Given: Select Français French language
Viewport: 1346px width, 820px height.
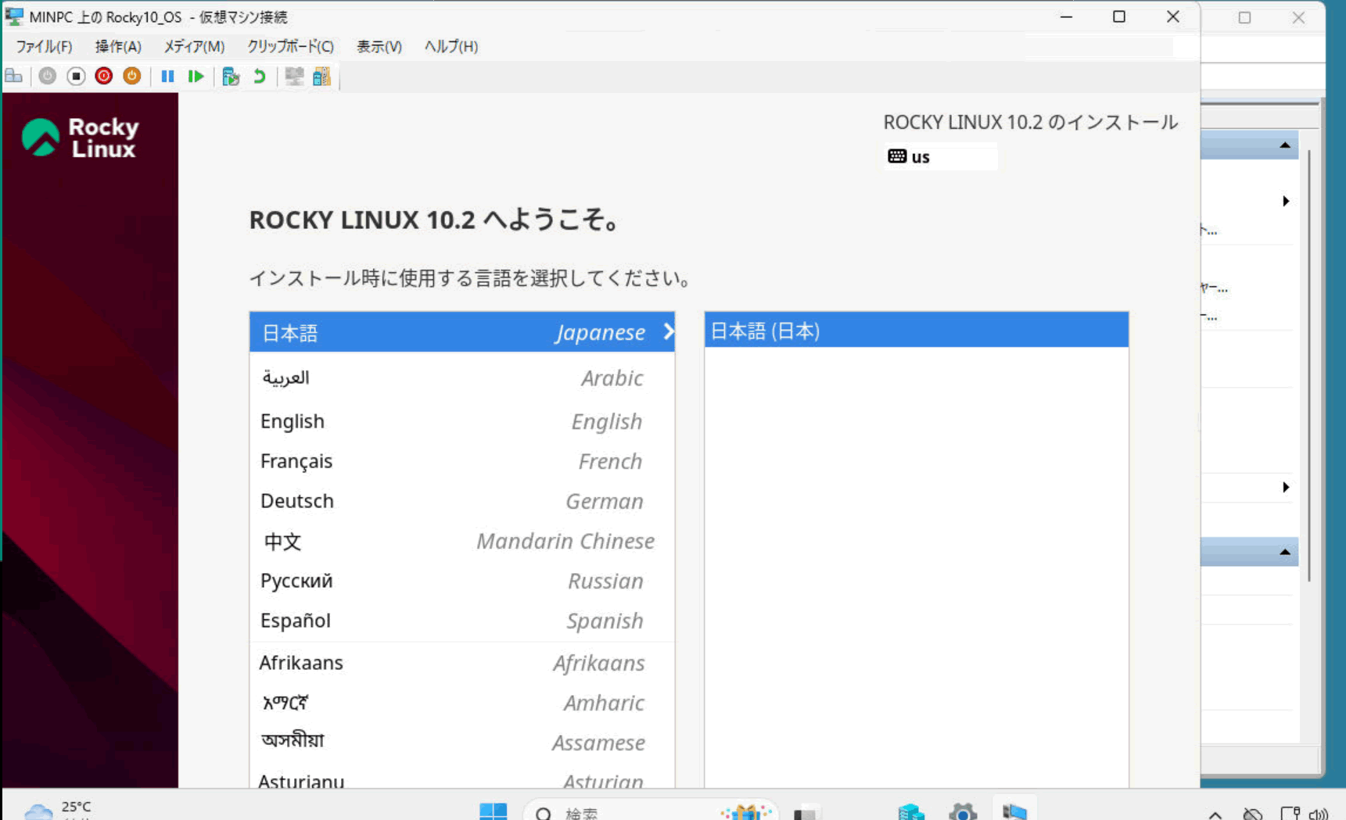Looking at the screenshot, I should 461,461.
